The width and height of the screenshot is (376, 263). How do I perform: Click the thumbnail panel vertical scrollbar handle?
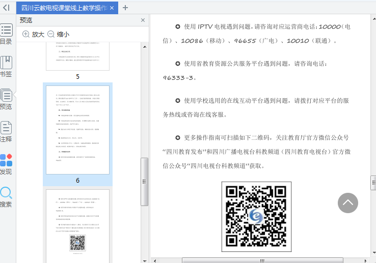[x=144, y=182]
